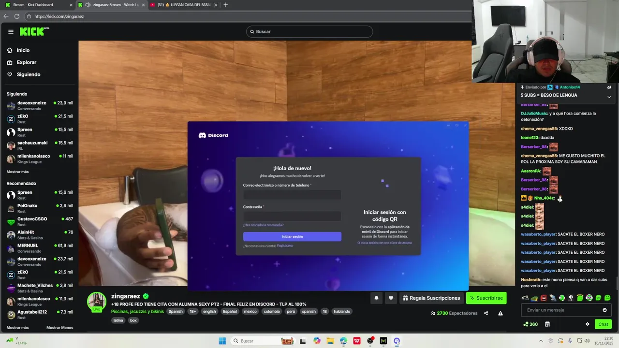Image resolution: width=619 pixels, height=348 pixels.
Task: Open chat settings gear
Action: [588, 324]
